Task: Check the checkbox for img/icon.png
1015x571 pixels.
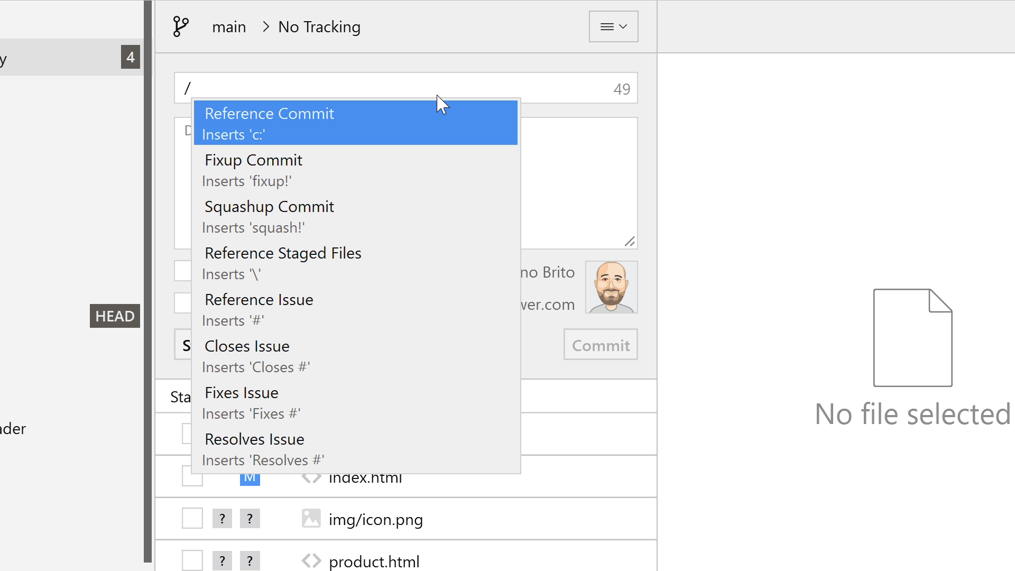Action: tap(192, 519)
